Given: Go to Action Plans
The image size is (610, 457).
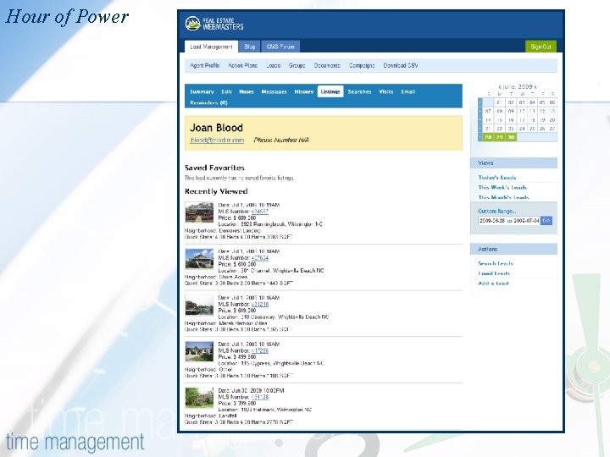Looking at the screenshot, I should coord(243,65).
